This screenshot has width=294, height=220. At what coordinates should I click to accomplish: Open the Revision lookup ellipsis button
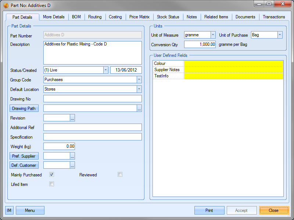(72, 118)
